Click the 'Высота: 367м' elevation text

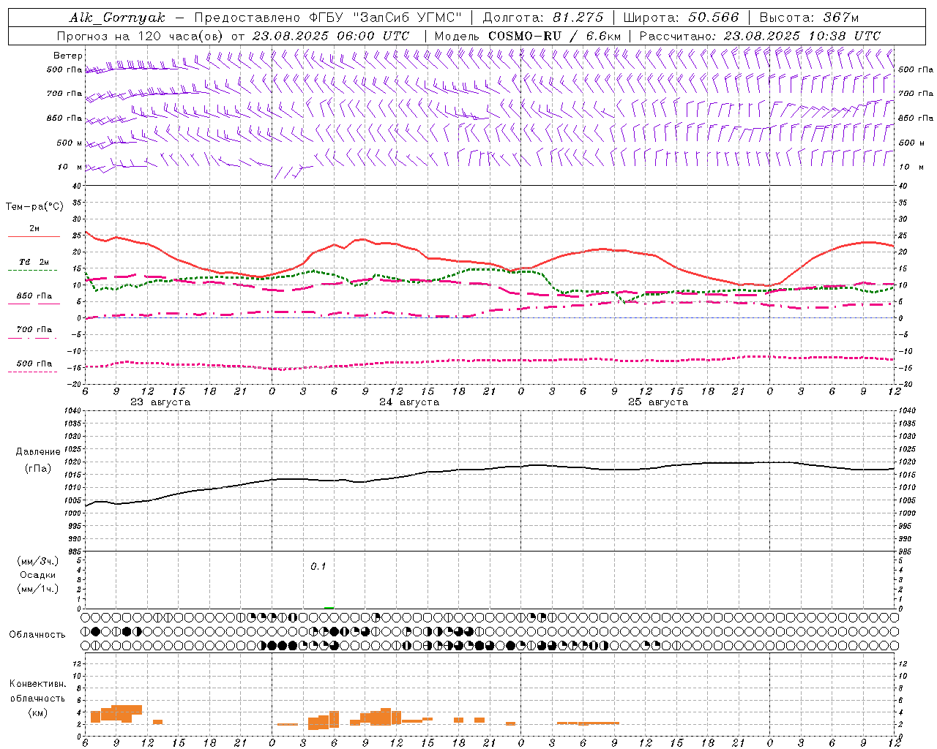click(809, 18)
